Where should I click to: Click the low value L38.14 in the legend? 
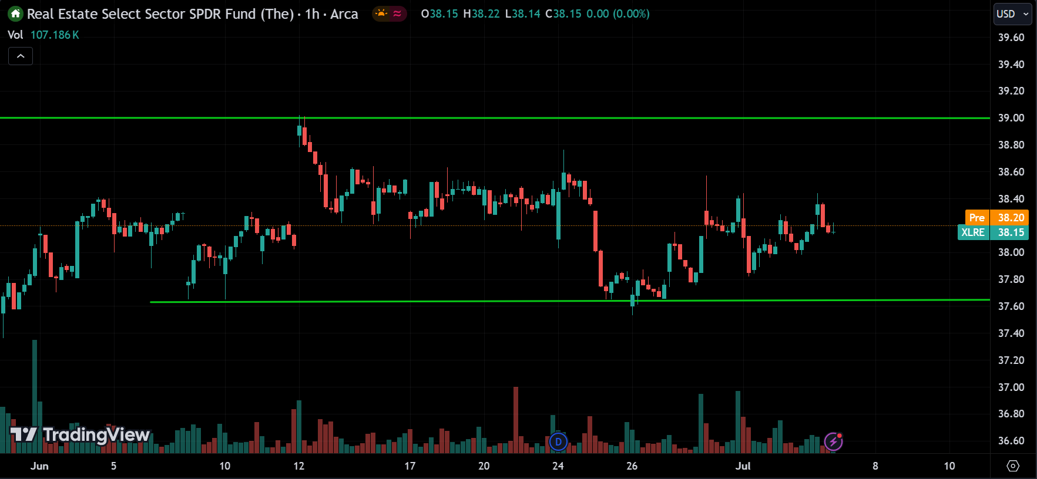click(523, 14)
